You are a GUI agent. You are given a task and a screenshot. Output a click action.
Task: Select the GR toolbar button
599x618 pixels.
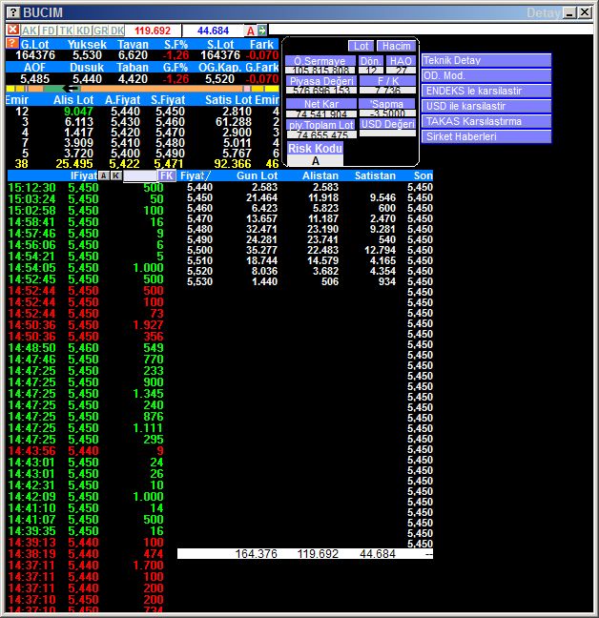point(100,31)
